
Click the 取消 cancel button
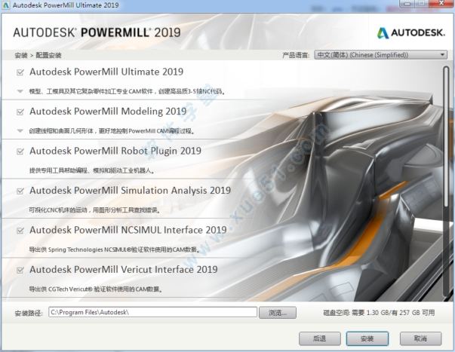click(x=420, y=338)
